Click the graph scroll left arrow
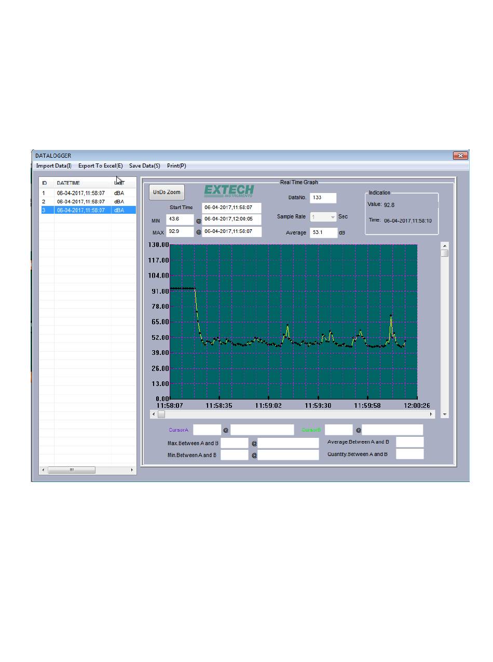 154,414
